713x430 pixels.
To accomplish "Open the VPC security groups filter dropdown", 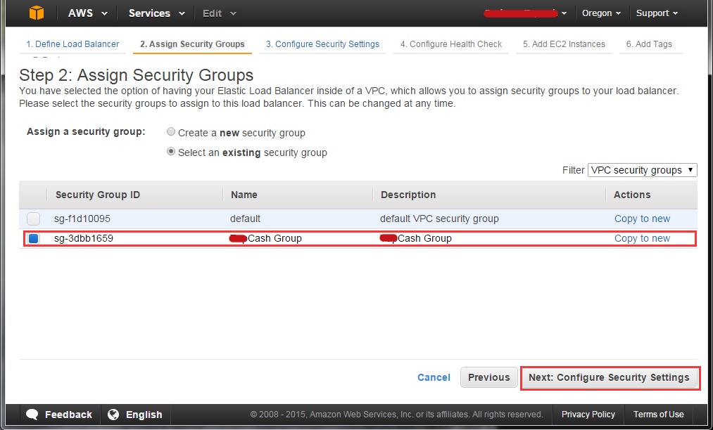I will coord(642,170).
